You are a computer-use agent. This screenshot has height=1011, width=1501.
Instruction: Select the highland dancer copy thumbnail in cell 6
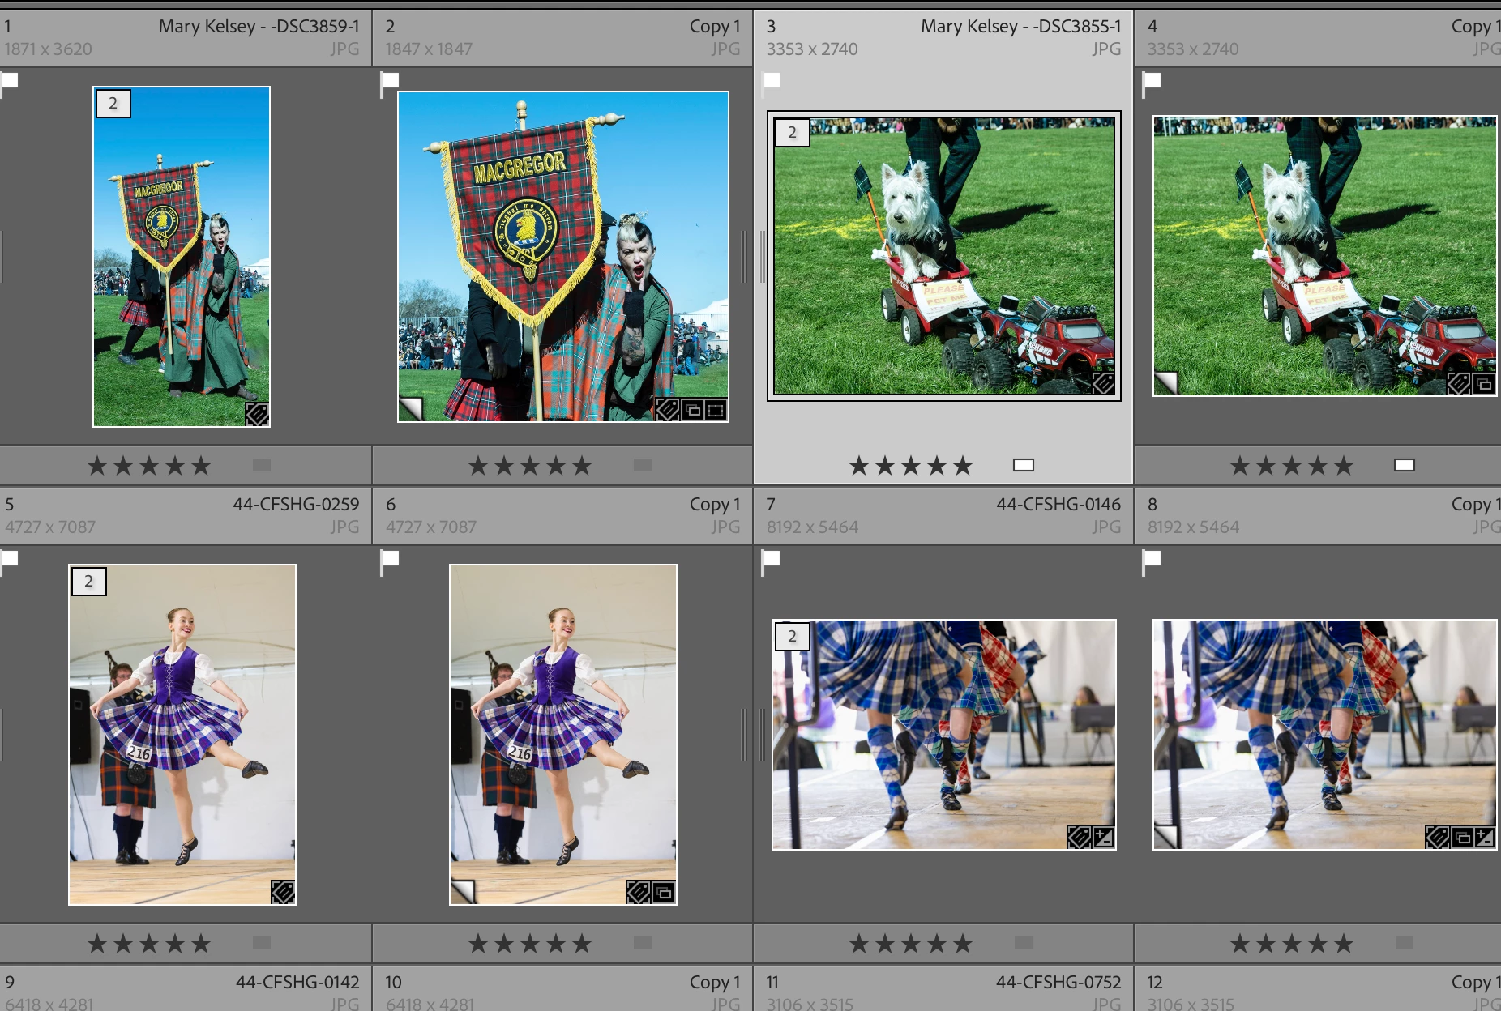tap(563, 735)
